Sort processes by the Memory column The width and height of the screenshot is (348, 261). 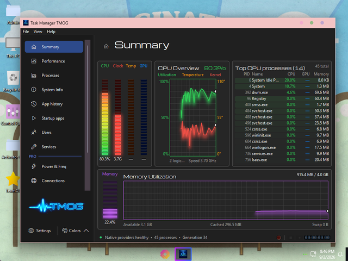(x=321, y=74)
